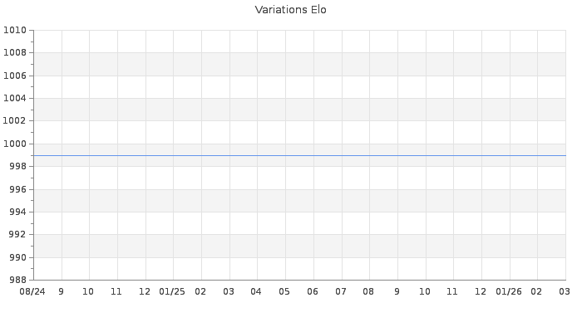
Task: Select the 990 y-axis tick label
Action: pos(17,258)
